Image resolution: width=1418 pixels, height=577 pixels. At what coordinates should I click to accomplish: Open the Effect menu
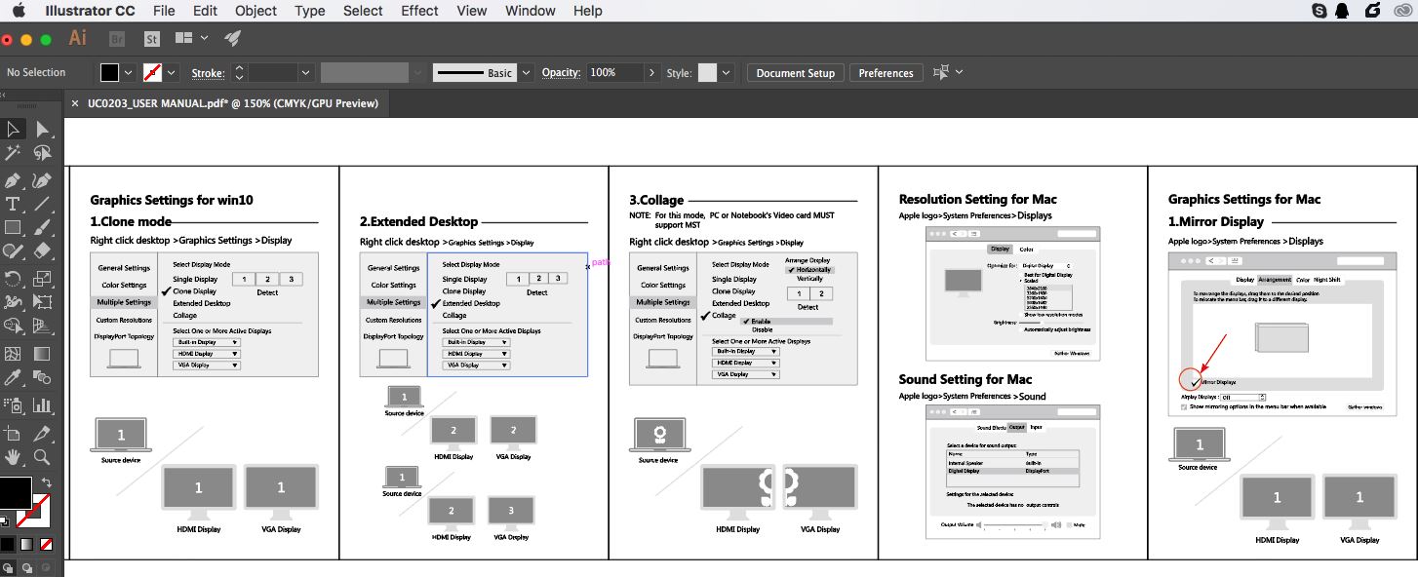point(419,11)
